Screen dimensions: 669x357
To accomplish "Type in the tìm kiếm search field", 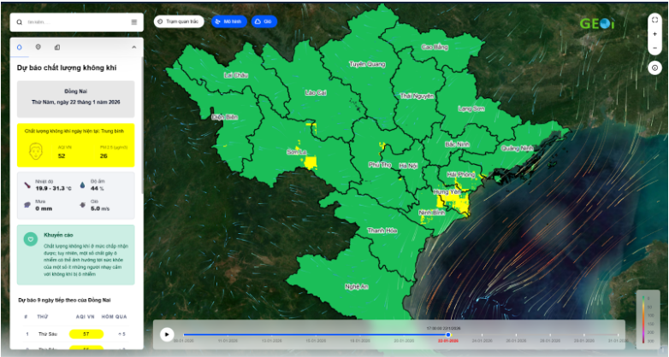I will [75, 22].
